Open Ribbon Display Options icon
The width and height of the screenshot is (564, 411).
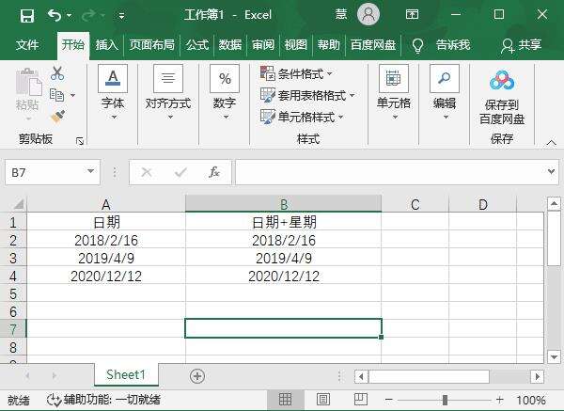[412, 14]
